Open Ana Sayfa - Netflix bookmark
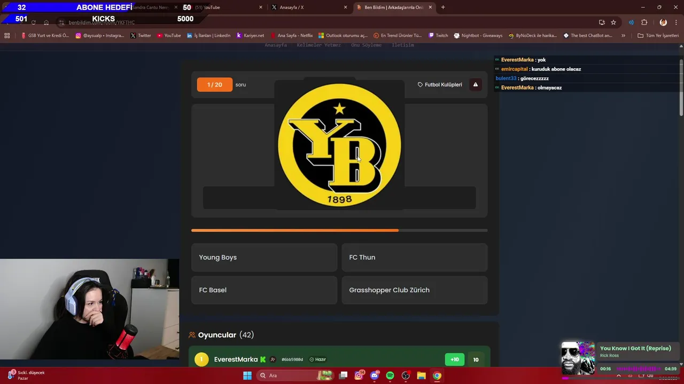The height and width of the screenshot is (384, 684). pos(292,36)
